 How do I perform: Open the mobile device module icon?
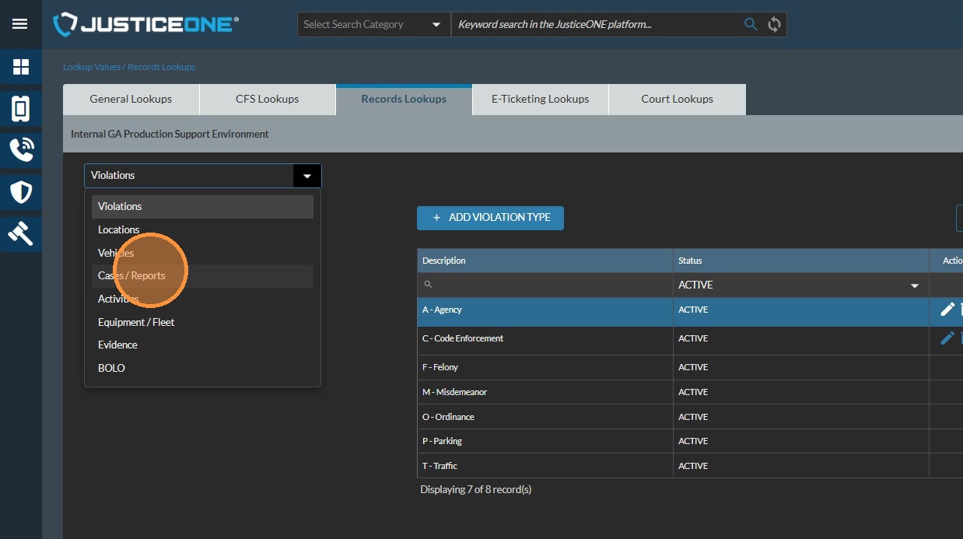pos(20,109)
